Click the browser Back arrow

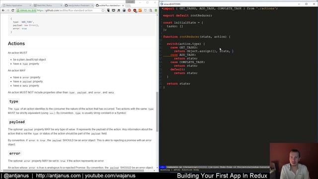3,10
